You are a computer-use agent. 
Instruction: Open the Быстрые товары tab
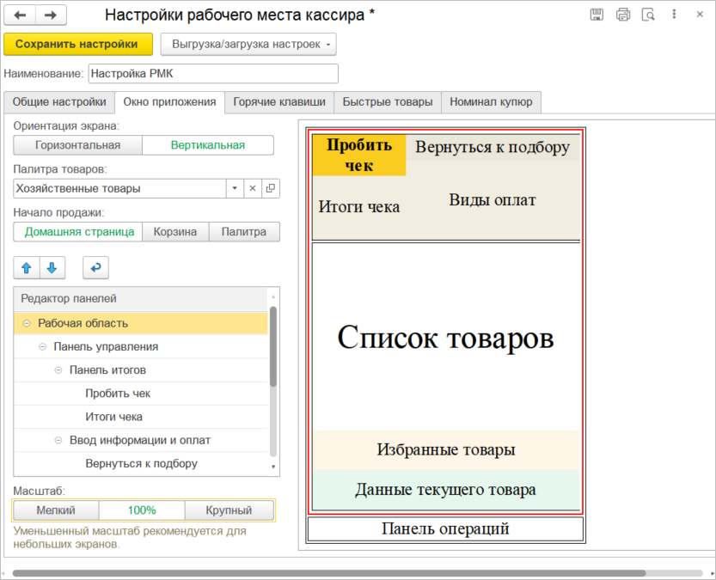pyautogui.click(x=387, y=102)
